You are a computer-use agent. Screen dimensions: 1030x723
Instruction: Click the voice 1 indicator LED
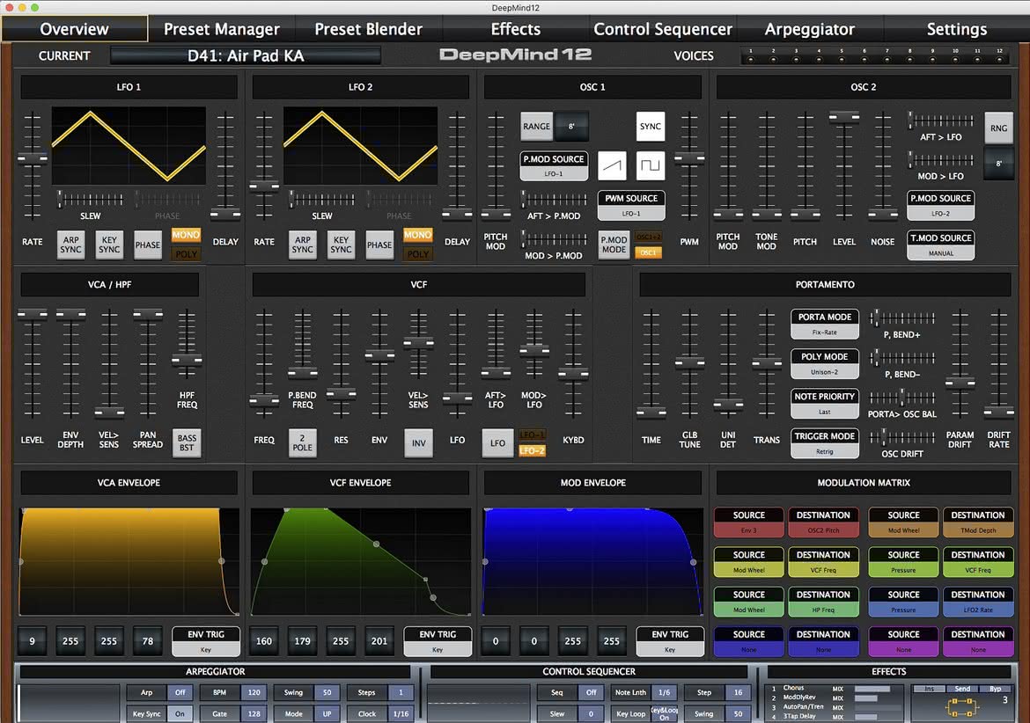point(751,59)
